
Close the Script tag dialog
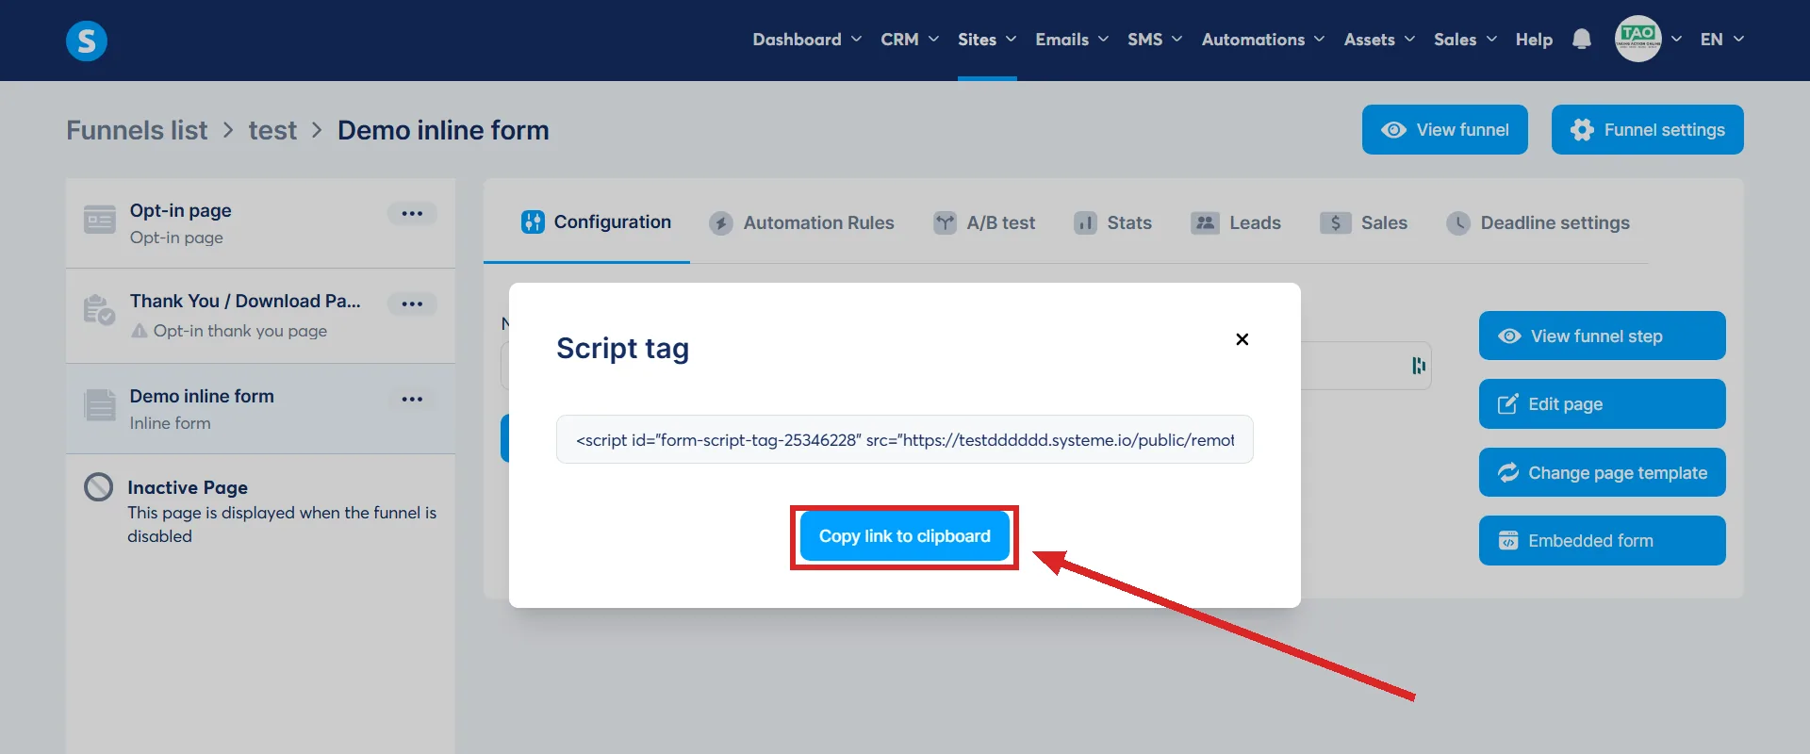pyautogui.click(x=1242, y=339)
